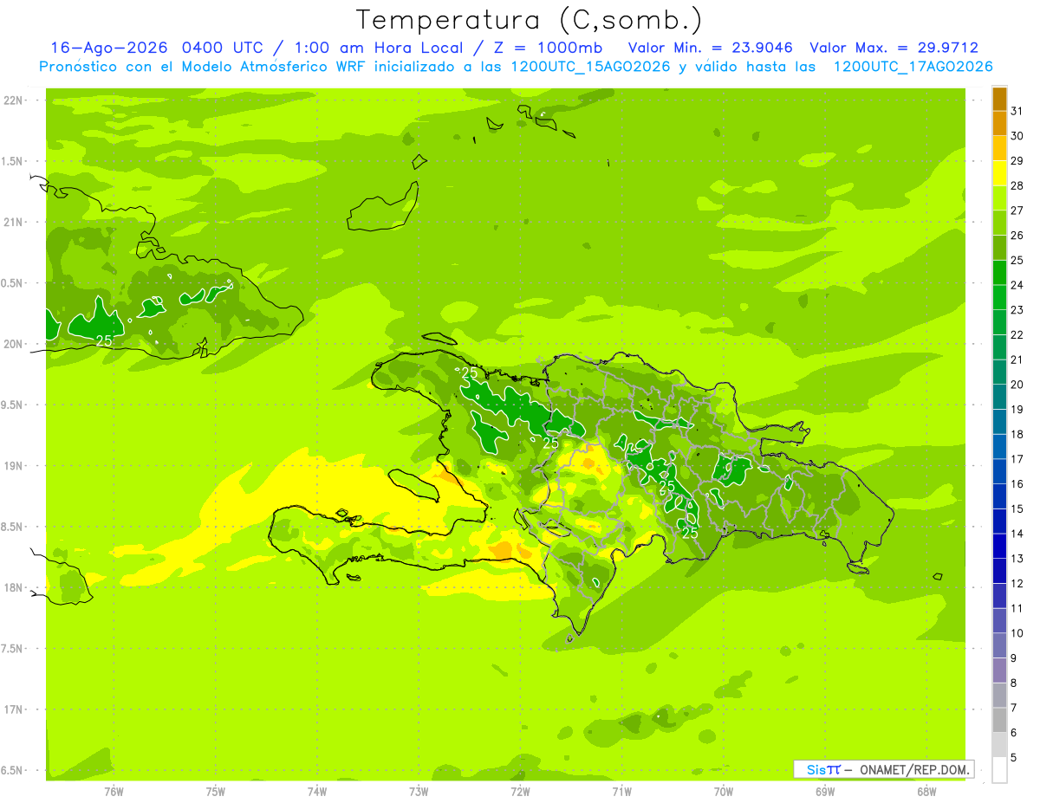Select the blue colorbar swatch between 15 and 16
This screenshot has height=803, width=1040.
[x=999, y=496]
